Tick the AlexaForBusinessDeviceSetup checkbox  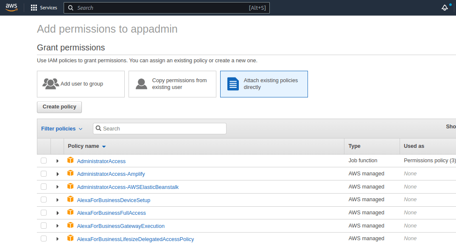tap(44, 200)
